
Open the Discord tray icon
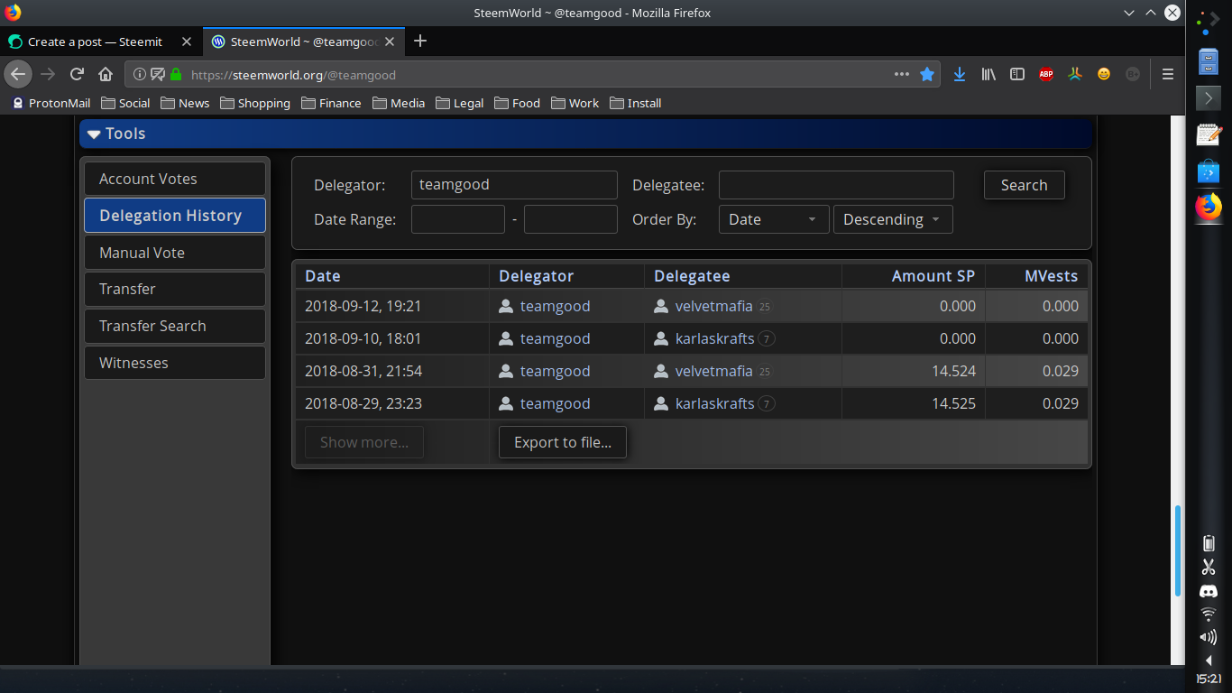pos(1209,592)
